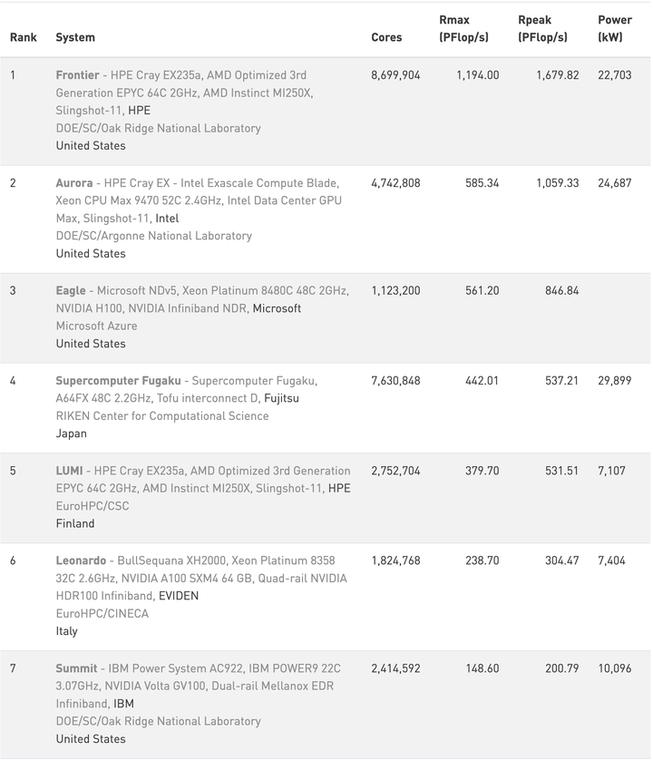This screenshot has height=760, width=653.
Task: Open Microsoft Azure site link
Action: (x=96, y=326)
